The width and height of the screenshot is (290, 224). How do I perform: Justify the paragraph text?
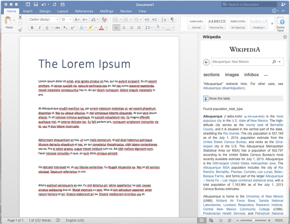[x=139, y=28]
